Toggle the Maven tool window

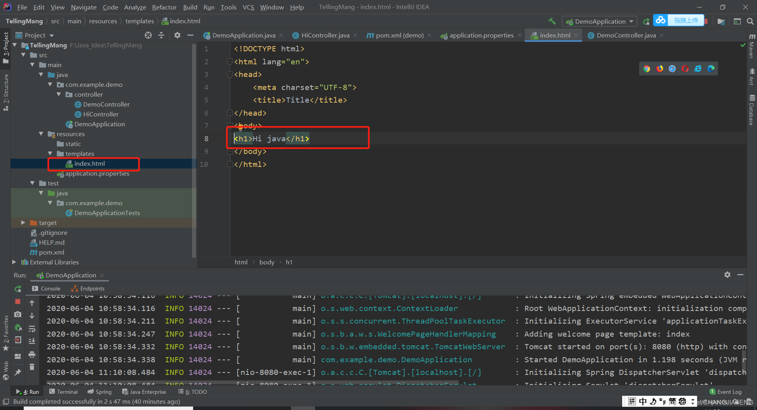(751, 46)
